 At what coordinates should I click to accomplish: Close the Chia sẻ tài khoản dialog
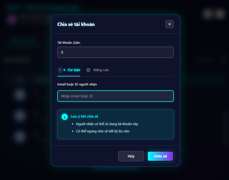(x=169, y=24)
